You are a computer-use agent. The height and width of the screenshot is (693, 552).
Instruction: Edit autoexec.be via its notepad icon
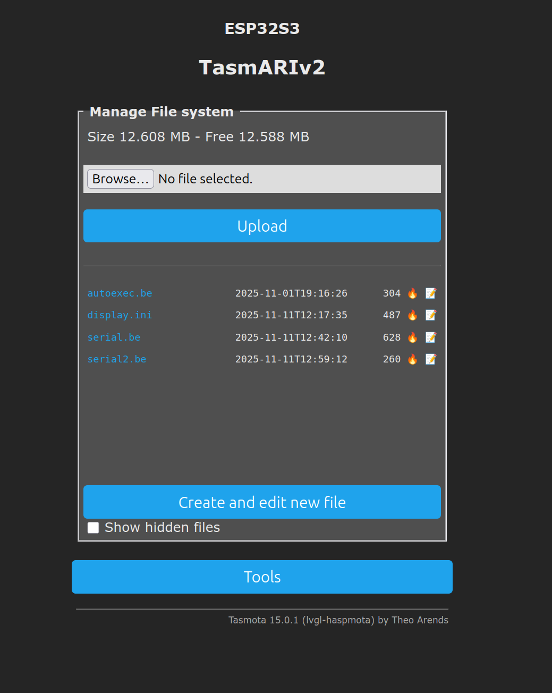click(x=431, y=293)
